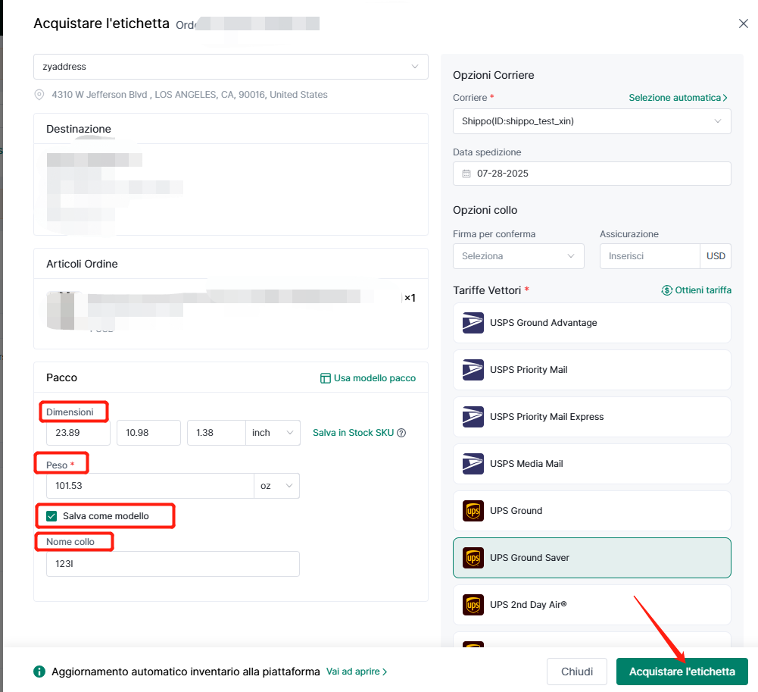Click the Assicurazione Inserisci input field

[x=650, y=256]
